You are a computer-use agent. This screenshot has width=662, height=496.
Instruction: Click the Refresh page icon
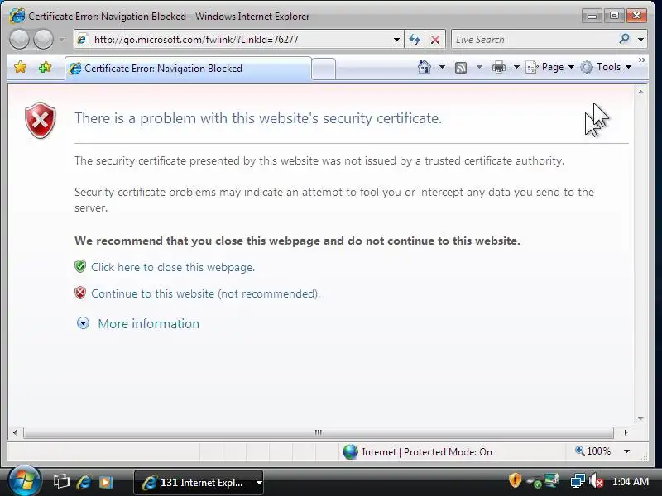415,40
